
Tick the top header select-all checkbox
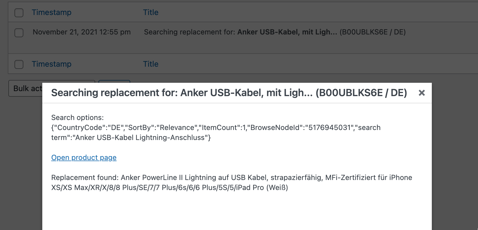pyautogui.click(x=19, y=13)
